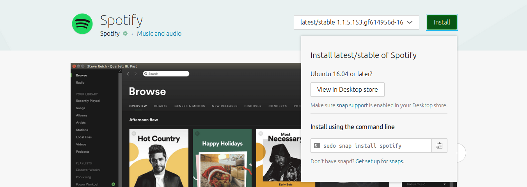
Task: Open the snap support link
Action: 352,105
